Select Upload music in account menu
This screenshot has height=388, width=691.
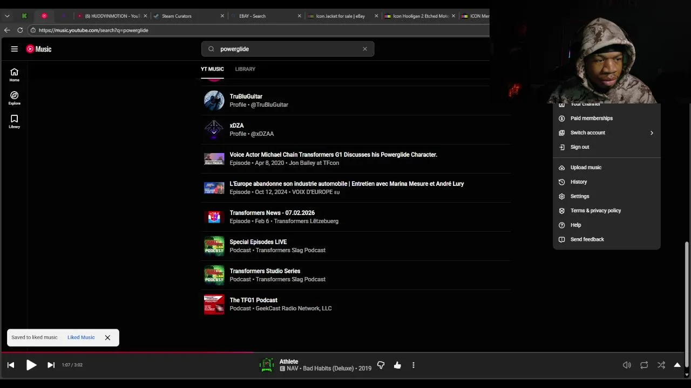tap(606, 168)
